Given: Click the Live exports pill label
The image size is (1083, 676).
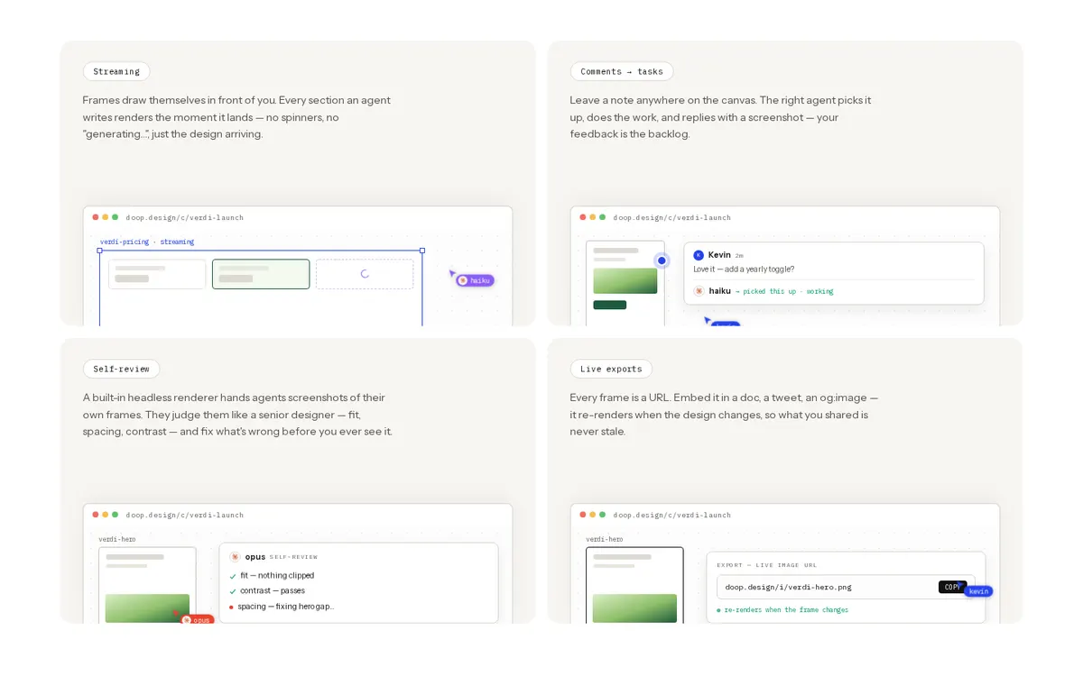Looking at the screenshot, I should [611, 369].
